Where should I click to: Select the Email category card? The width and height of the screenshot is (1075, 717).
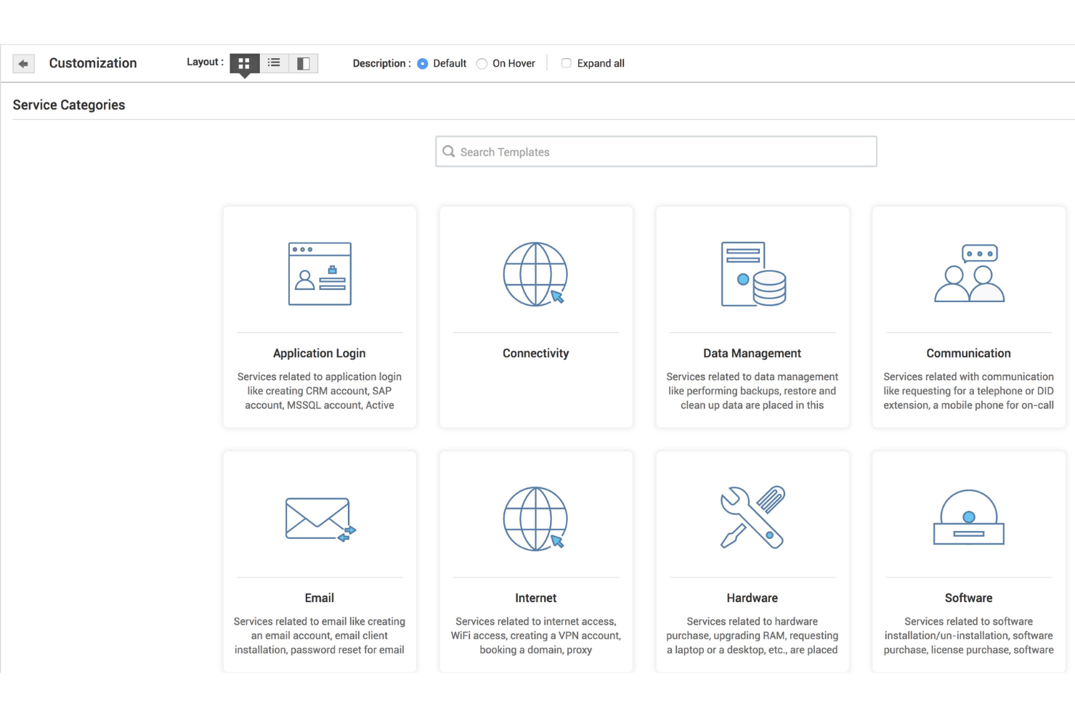(319, 561)
